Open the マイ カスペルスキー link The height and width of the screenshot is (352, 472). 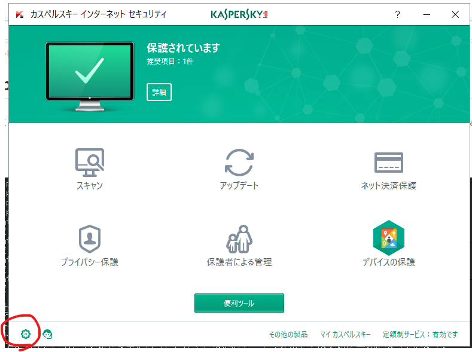point(345,334)
